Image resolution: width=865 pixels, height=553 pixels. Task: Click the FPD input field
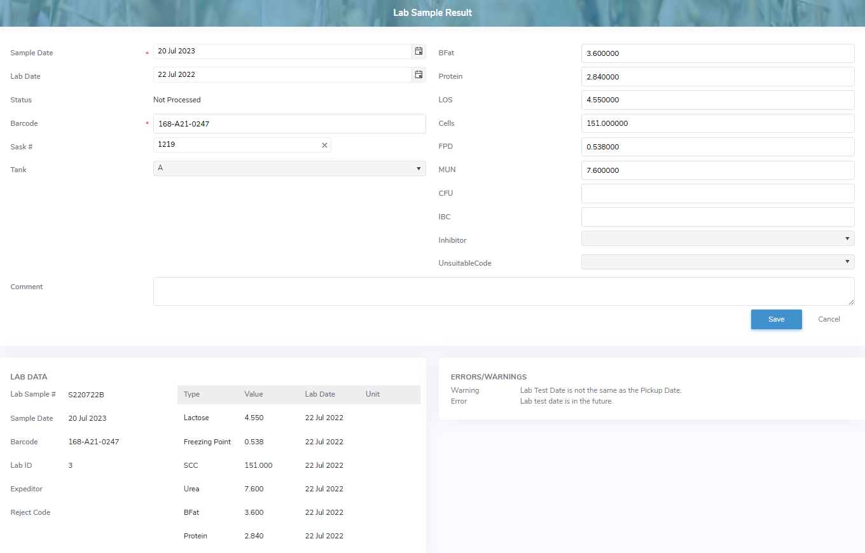717,147
